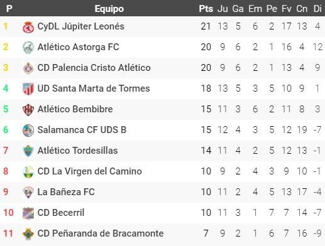The height and width of the screenshot is (246, 325).
Task: Click the CyDL Júpiter Leonés crest icon
Action: pos(28,27)
